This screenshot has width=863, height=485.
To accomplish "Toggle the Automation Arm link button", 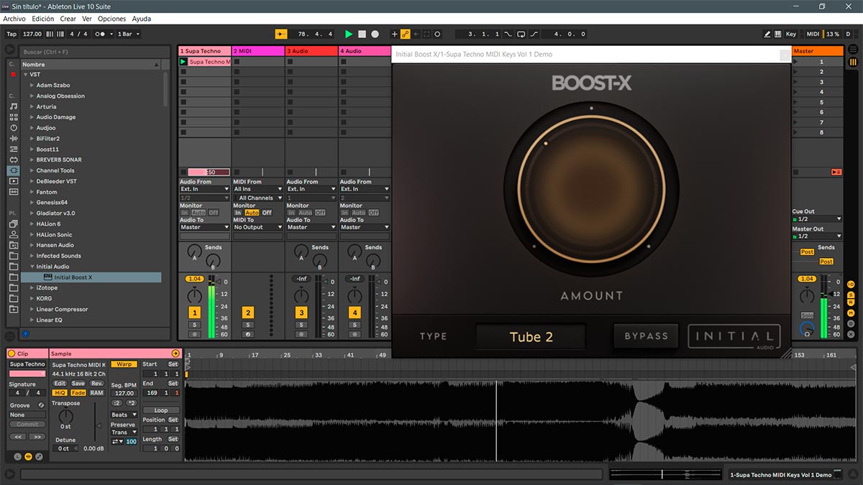I will (x=405, y=34).
